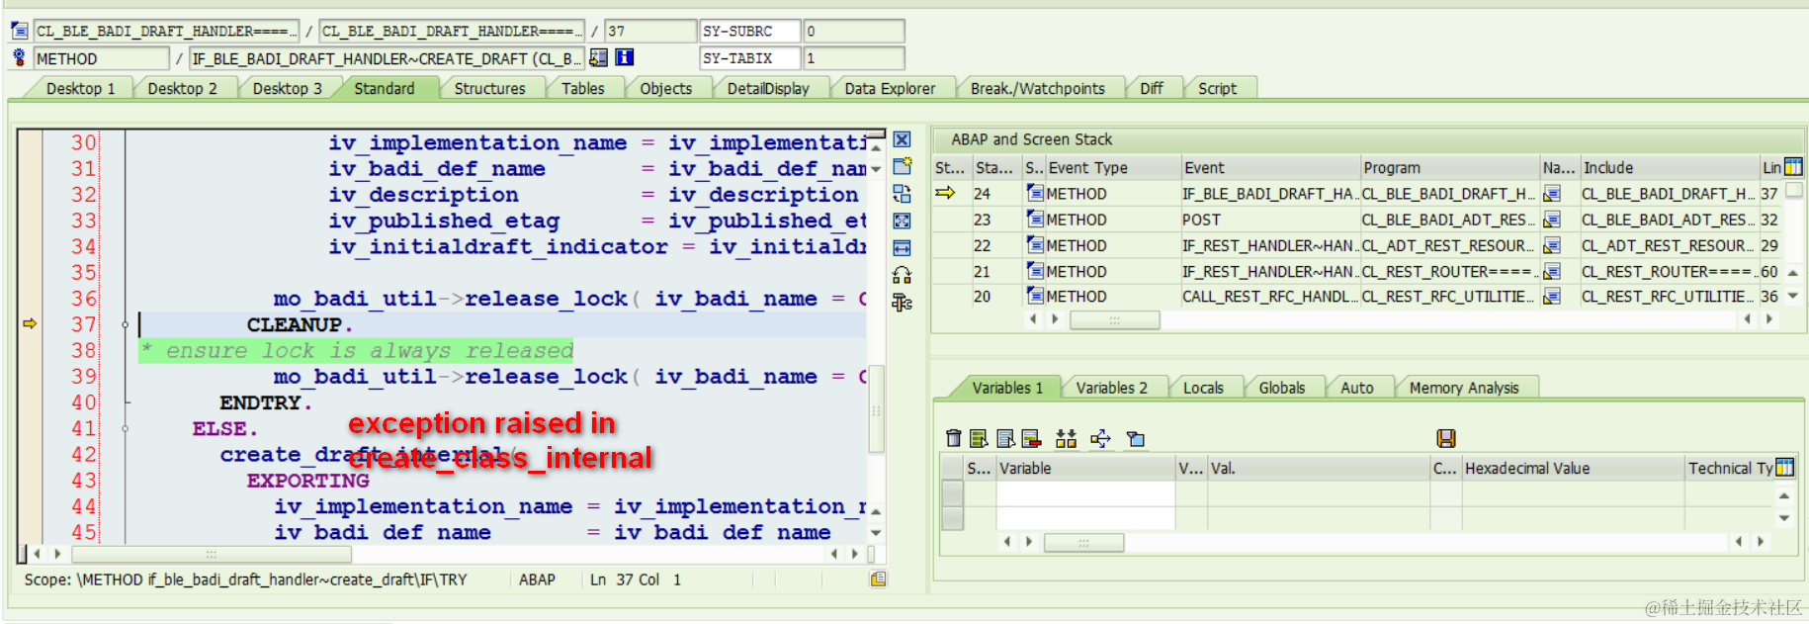
Task: Click the maximize tool full-screen icon
Action: point(902,221)
